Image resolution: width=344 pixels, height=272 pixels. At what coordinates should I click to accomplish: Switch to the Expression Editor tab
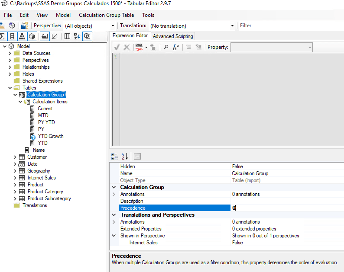tap(130, 35)
